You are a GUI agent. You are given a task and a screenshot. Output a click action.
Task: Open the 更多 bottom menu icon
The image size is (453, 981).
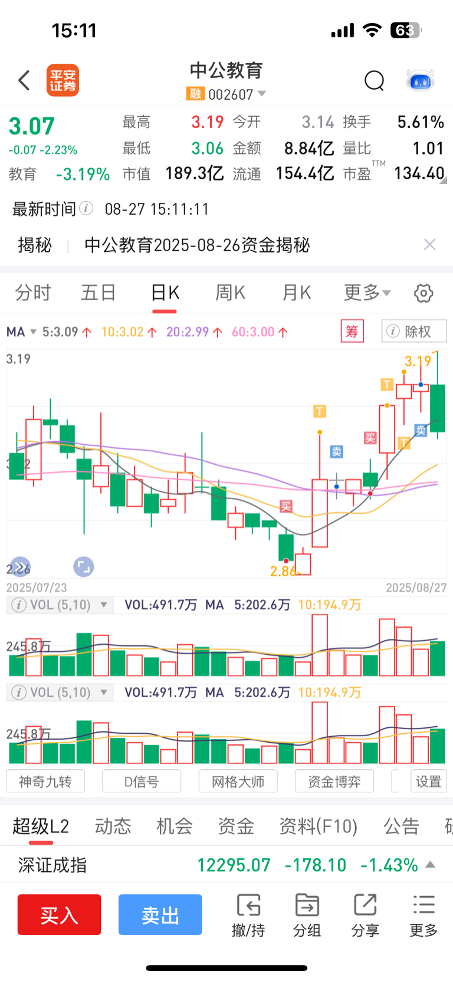point(424,916)
